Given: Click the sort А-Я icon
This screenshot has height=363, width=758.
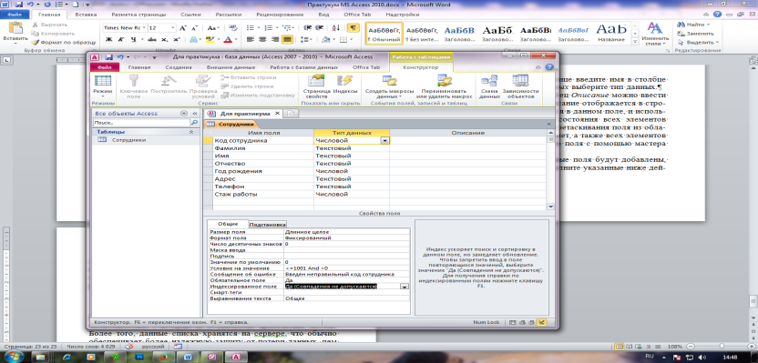Looking at the screenshot, I should click(337, 27).
